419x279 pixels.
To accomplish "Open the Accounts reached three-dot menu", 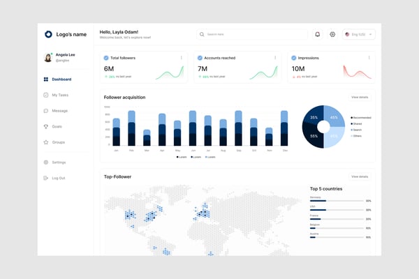I will tap(275, 58).
